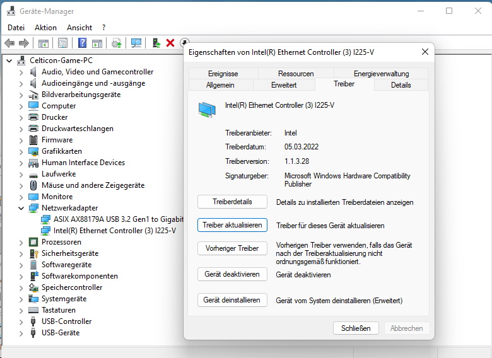Click the Back arrow in the toolbar
The height and width of the screenshot is (358, 492).
tap(9, 43)
